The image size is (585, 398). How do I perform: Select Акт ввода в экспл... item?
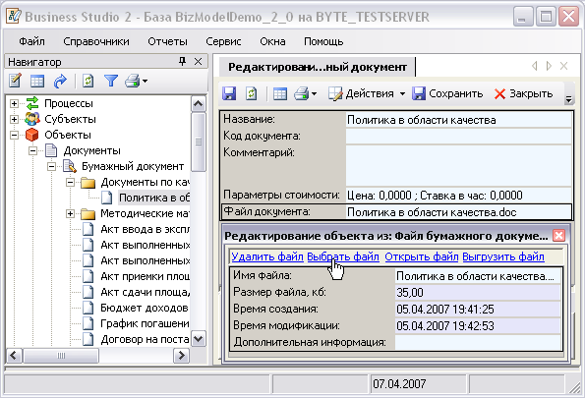(145, 229)
